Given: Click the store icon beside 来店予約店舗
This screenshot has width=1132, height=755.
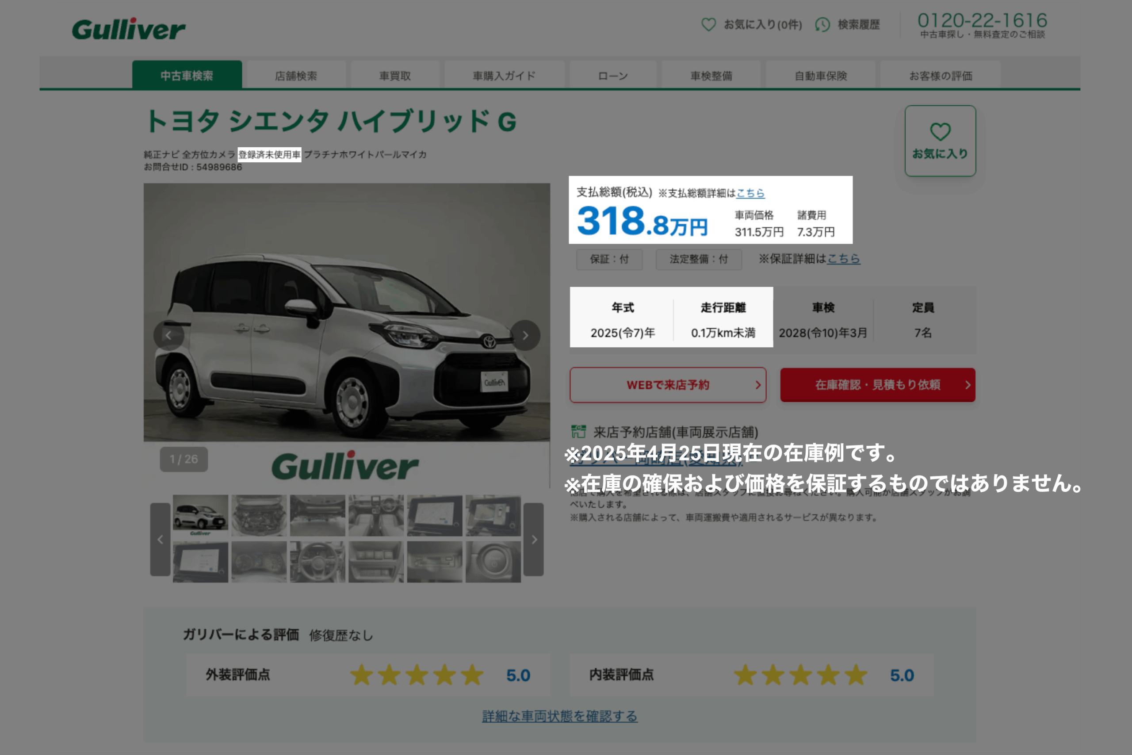Looking at the screenshot, I should 578,431.
